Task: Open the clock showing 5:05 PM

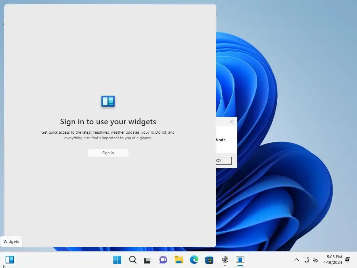Action: click(x=333, y=260)
